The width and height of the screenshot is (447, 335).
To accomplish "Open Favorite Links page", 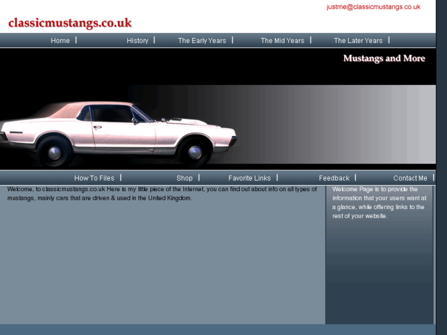I will click(250, 178).
